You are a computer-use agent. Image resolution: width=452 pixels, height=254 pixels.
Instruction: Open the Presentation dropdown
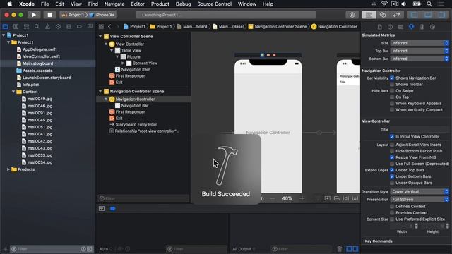click(x=420, y=199)
